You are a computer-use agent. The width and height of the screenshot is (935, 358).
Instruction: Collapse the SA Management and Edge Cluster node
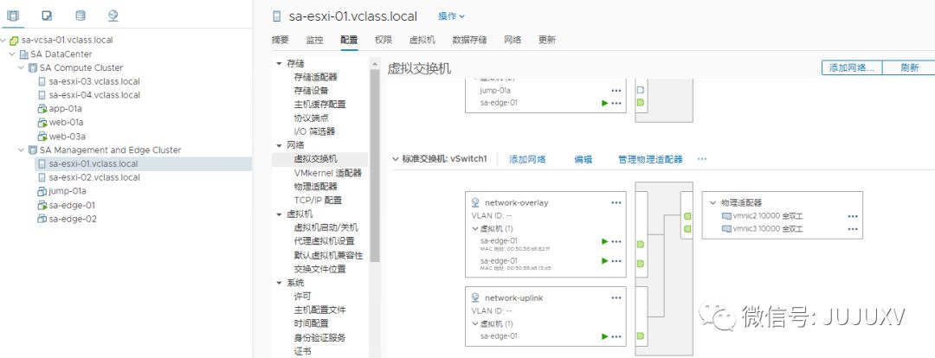[22, 150]
